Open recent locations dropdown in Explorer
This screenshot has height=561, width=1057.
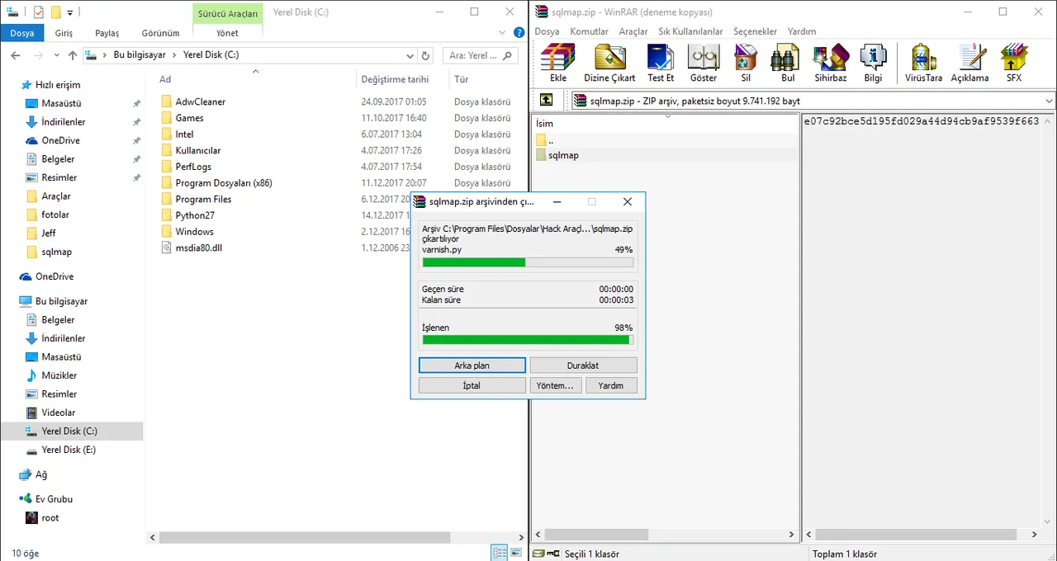tap(57, 55)
